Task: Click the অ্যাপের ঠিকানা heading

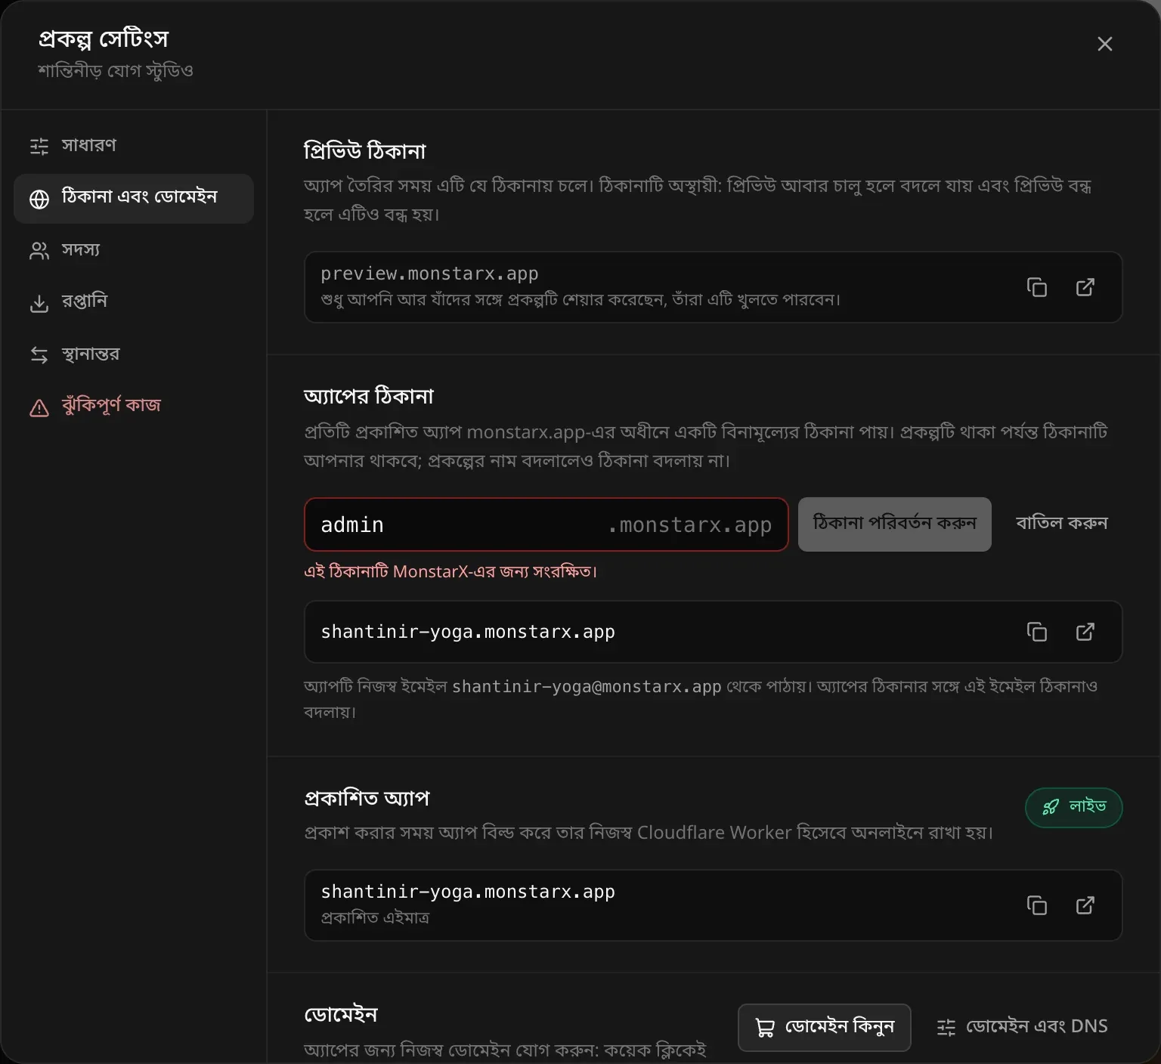Action: coord(369,397)
